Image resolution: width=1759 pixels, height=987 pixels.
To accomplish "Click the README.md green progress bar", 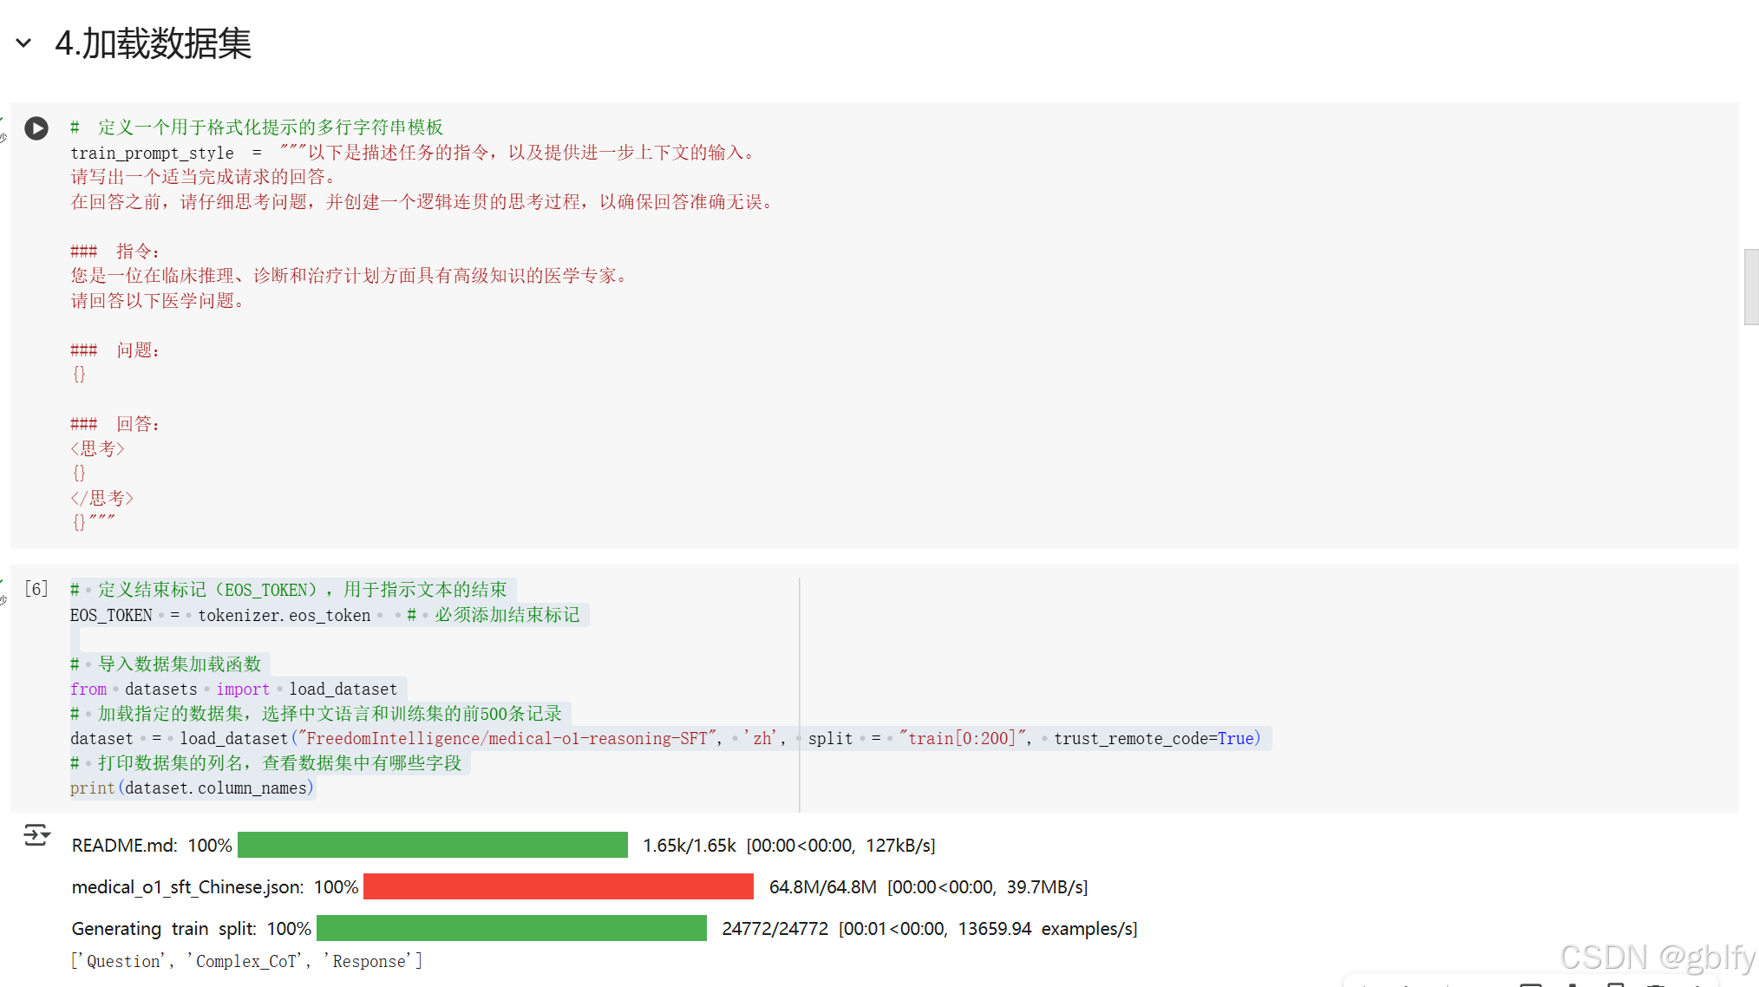I will pos(432,845).
